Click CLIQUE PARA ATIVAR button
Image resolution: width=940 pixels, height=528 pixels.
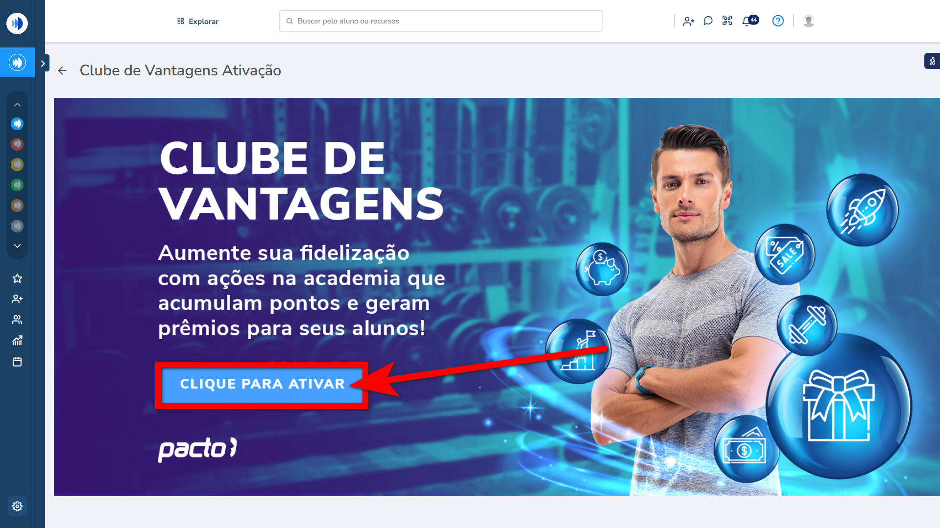(x=262, y=384)
